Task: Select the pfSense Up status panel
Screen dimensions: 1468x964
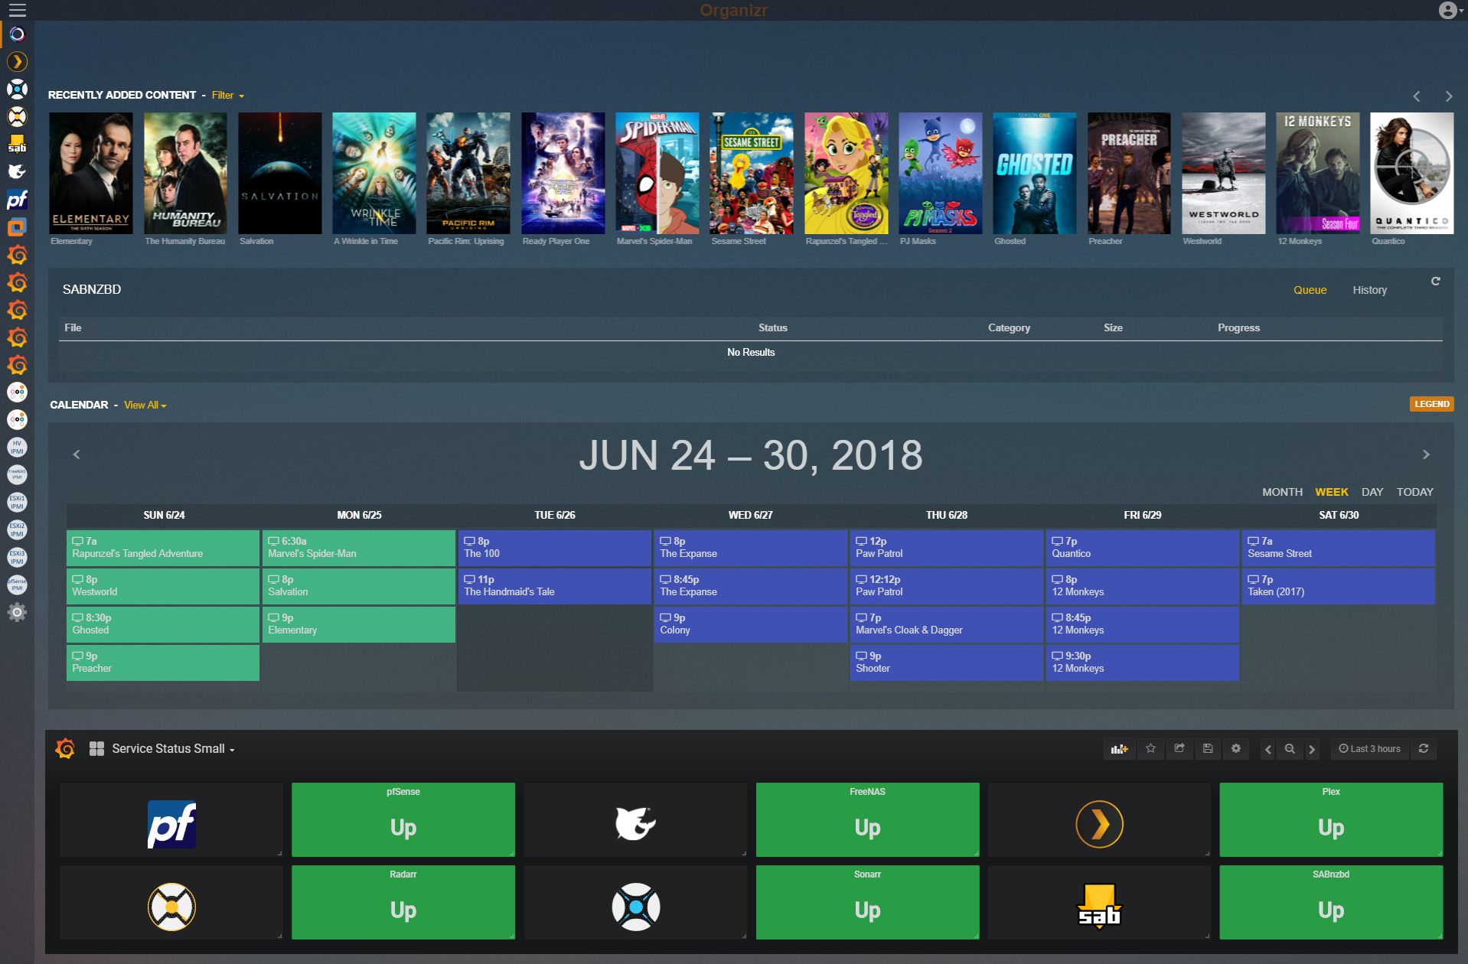Action: 403,819
